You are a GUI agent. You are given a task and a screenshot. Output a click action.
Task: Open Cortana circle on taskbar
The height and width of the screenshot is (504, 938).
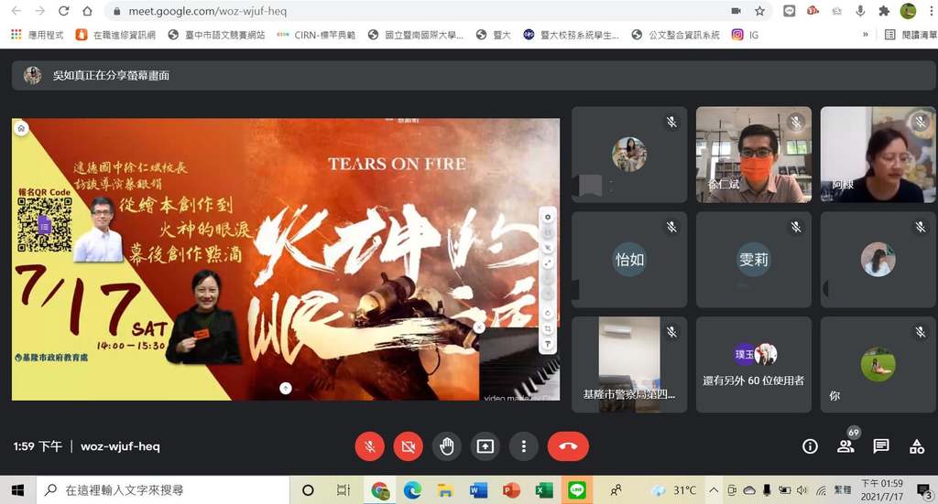click(308, 490)
